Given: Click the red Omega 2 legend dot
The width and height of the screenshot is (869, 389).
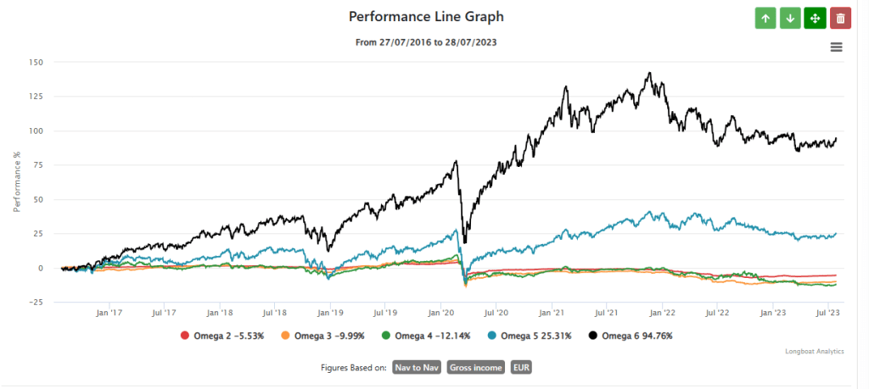Looking at the screenshot, I should (184, 336).
